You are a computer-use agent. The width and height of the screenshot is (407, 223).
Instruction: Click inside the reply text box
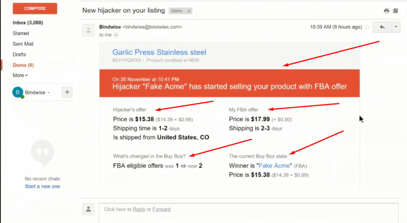(x=248, y=213)
